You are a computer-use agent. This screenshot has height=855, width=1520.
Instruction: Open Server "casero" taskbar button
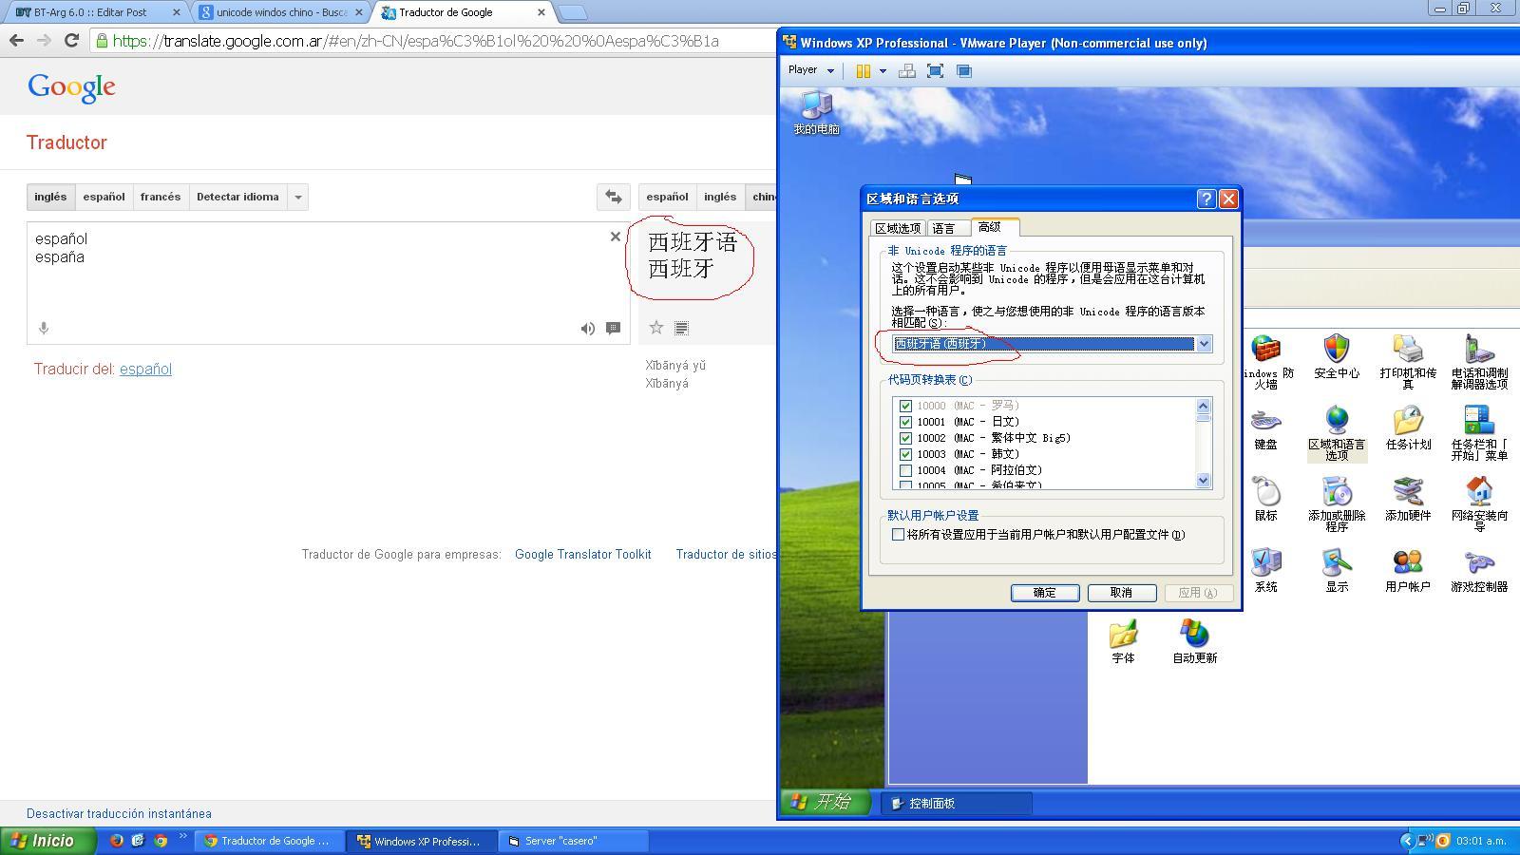point(574,841)
